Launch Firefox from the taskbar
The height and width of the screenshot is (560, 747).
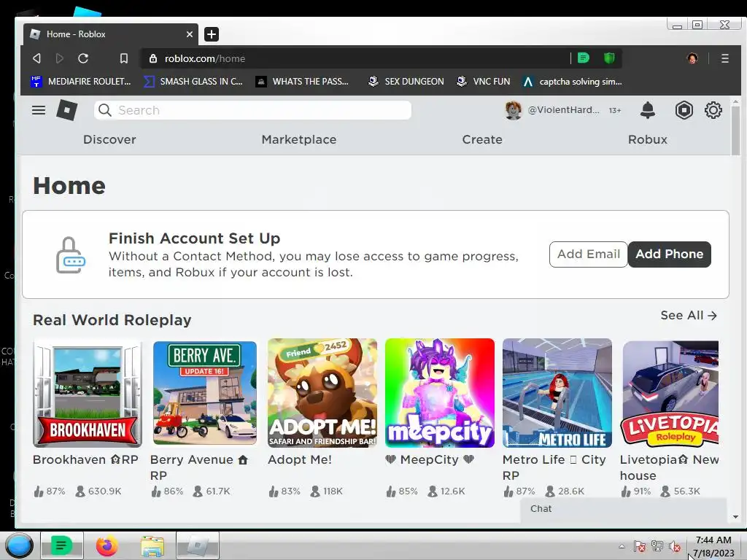[107, 545]
